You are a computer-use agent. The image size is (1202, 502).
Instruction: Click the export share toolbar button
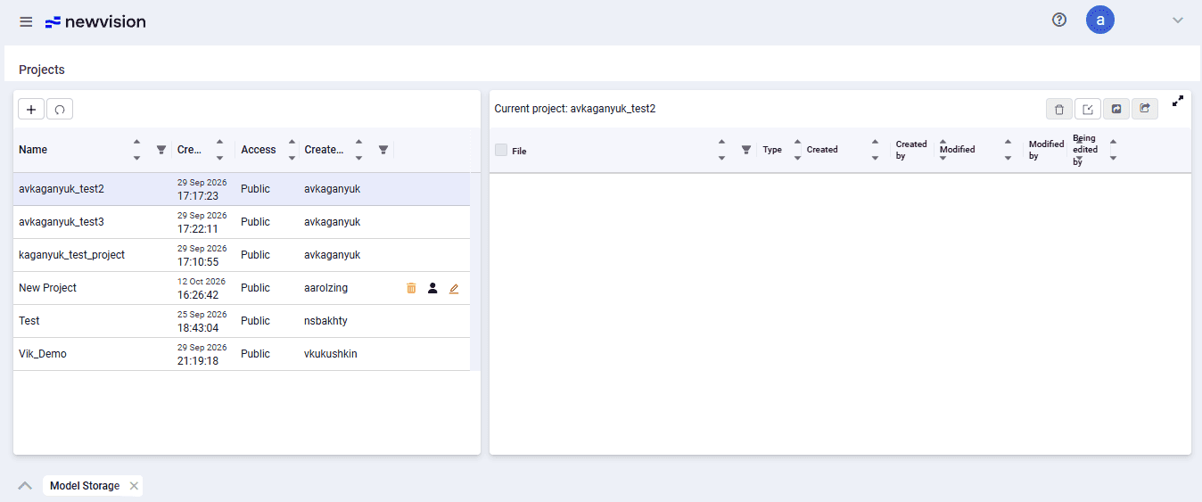(1145, 109)
